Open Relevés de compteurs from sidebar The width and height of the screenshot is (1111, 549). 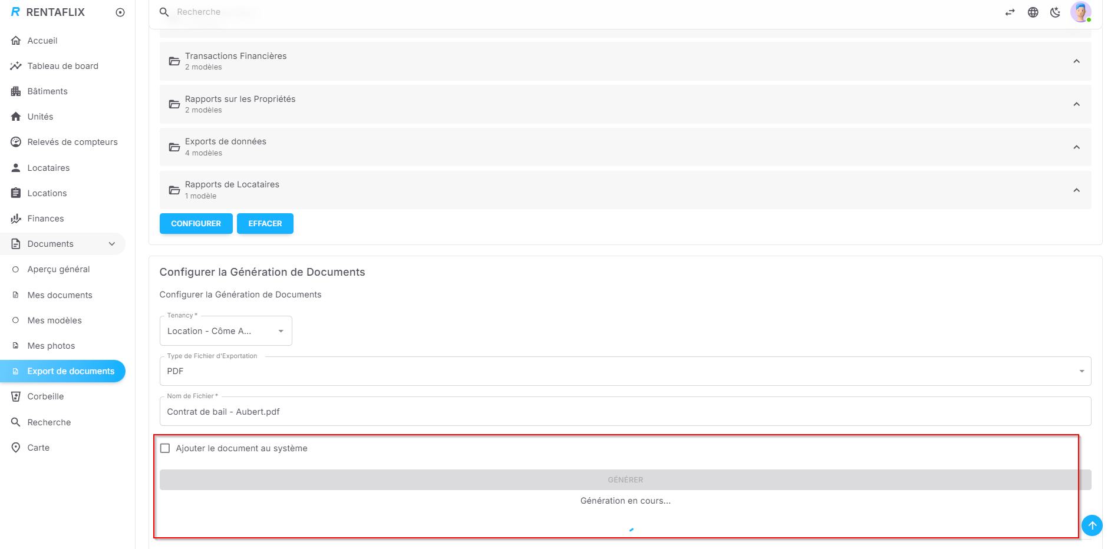(72, 142)
